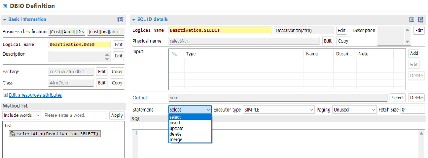
Task: Click Copy button beside Physical name
Action: coord(343,41)
